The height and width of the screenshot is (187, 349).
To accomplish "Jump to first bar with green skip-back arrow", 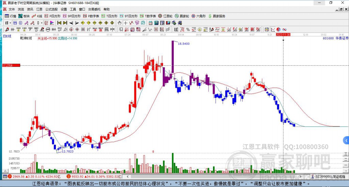I will pos(59,23).
